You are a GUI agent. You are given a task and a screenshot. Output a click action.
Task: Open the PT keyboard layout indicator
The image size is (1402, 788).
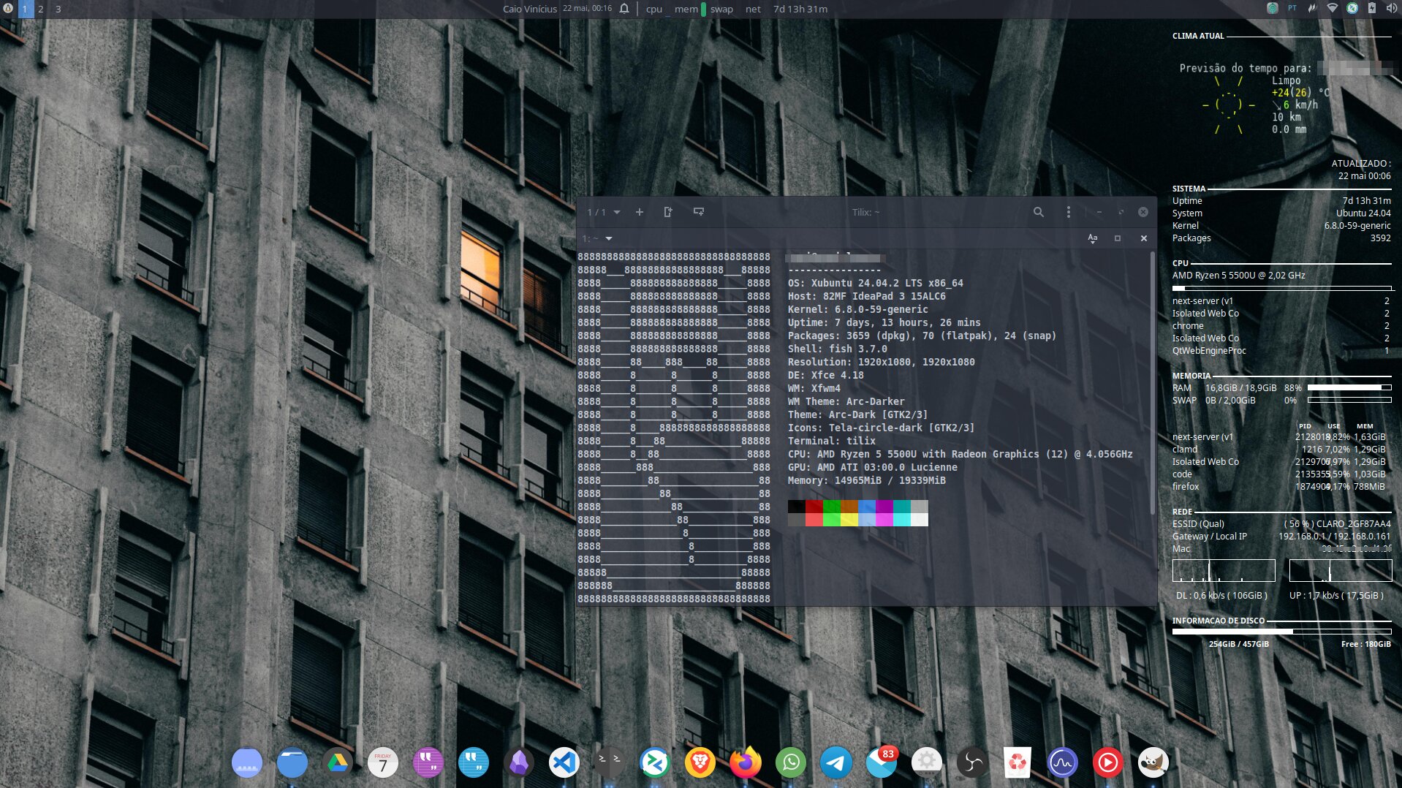pyautogui.click(x=1292, y=8)
